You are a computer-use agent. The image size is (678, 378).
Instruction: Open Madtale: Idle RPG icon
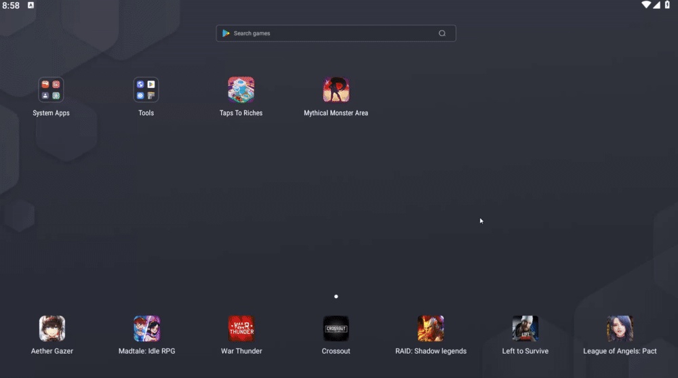click(147, 329)
